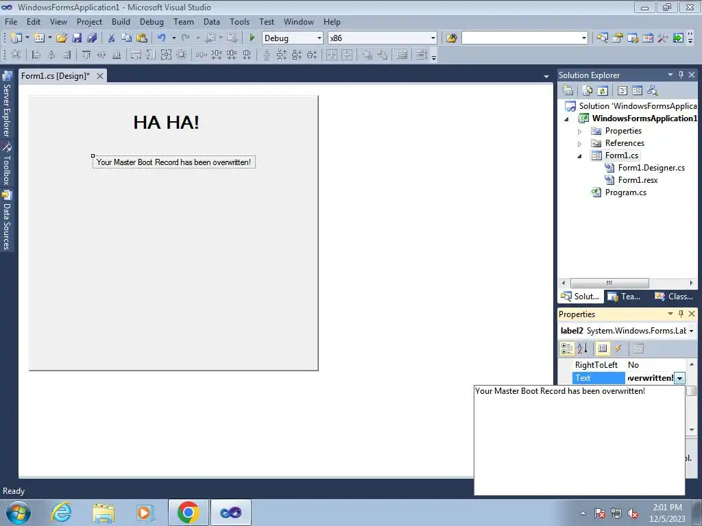Open the Properties Window toolbar icon

(618, 38)
